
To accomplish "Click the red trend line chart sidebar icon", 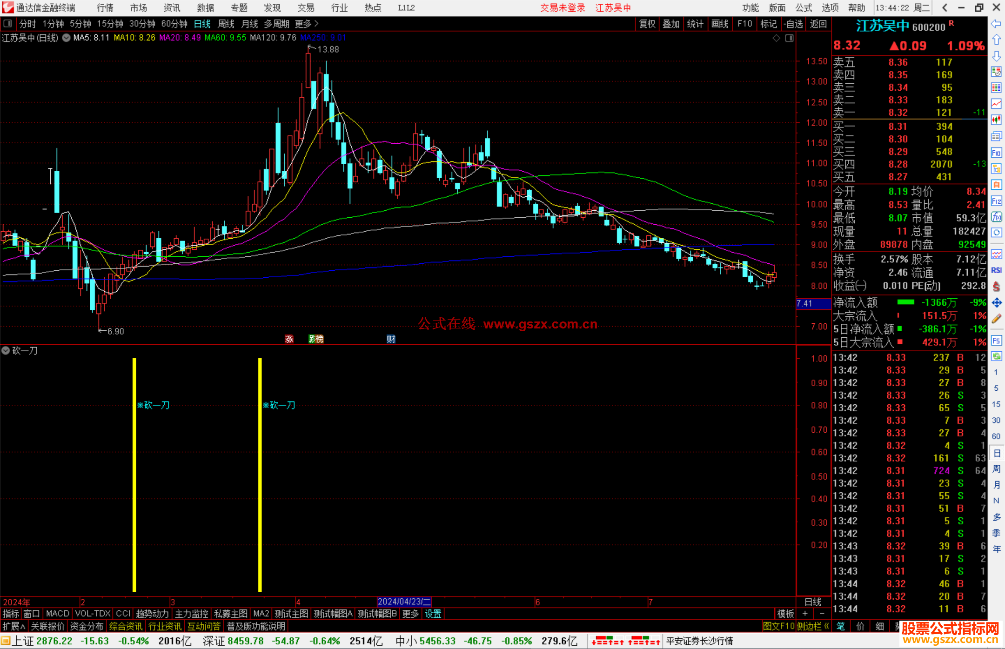I will pos(996,104).
